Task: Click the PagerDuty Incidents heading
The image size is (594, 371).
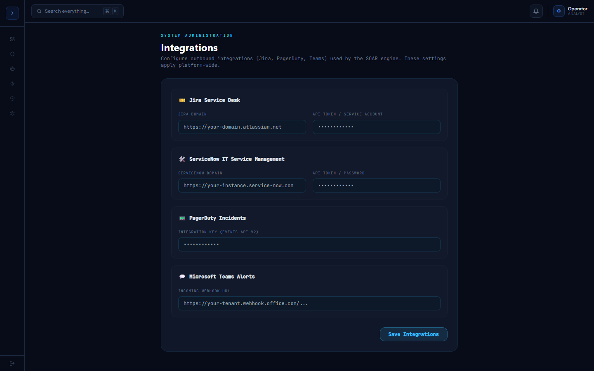Action: pyautogui.click(x=217, y=218)
